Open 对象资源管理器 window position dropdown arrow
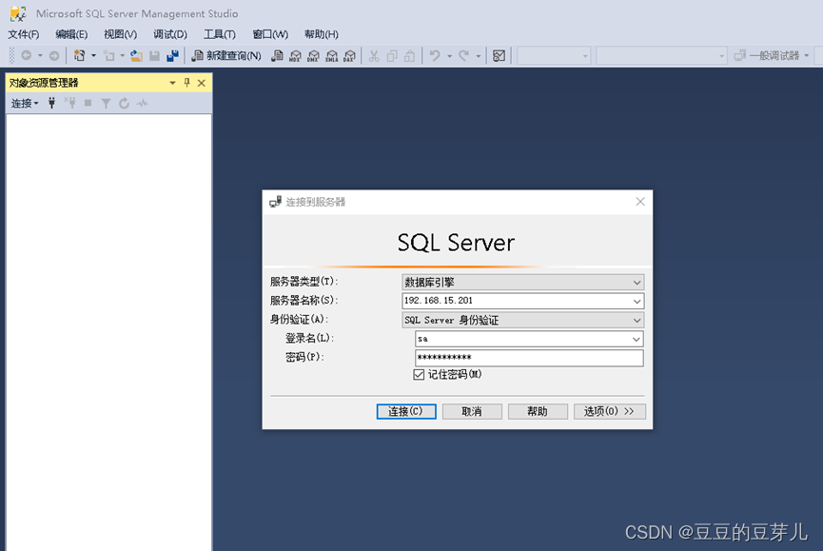The width and height of the screenshot is (823, 551). click(x=172, y=83)
